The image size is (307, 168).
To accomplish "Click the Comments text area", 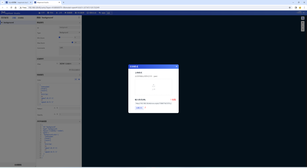I will point(70,51).
